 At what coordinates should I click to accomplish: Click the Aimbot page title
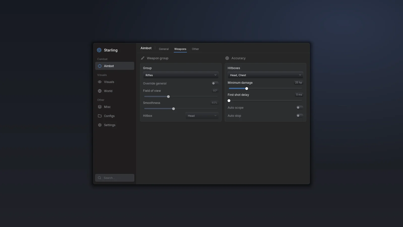[x=146, y=48]
